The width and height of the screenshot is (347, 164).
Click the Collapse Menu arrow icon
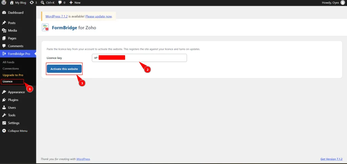pos(4,131)
